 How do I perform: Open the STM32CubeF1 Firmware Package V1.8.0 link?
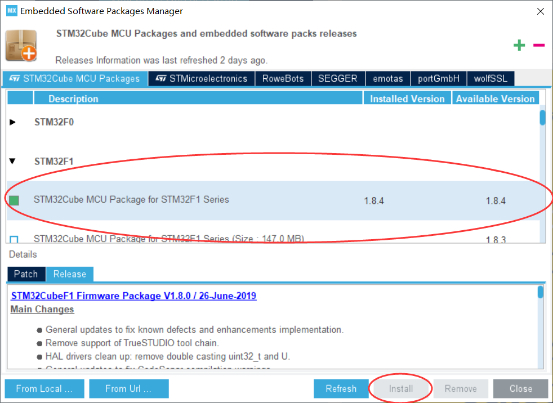tap(132, 295)
